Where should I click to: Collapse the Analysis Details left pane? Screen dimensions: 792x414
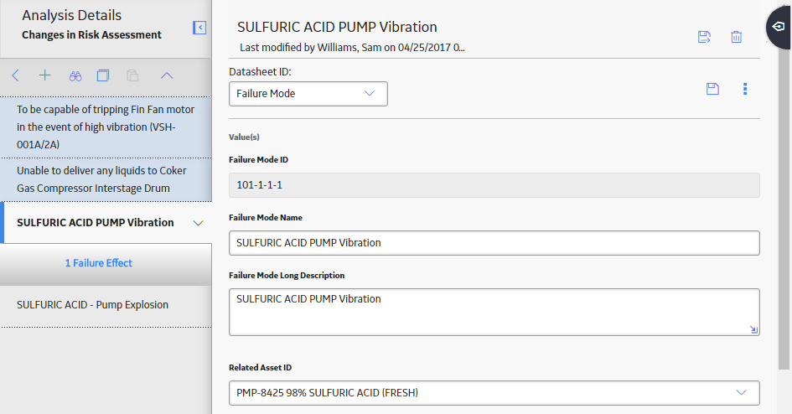pyautogui.click(x=199, y=28)
